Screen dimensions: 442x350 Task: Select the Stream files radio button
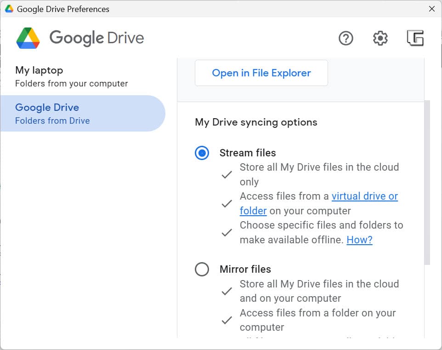click(x=202, y=153)
